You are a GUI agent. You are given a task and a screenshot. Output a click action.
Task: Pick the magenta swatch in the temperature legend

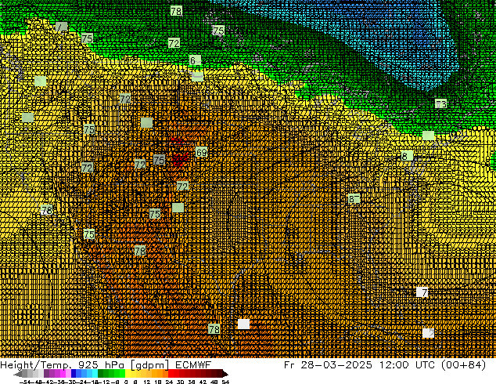pyautogui.click(x=63, y=374)
